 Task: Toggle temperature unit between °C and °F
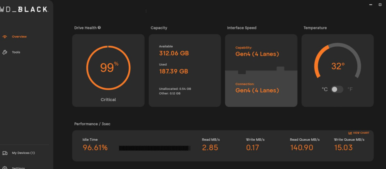(337, 89)
